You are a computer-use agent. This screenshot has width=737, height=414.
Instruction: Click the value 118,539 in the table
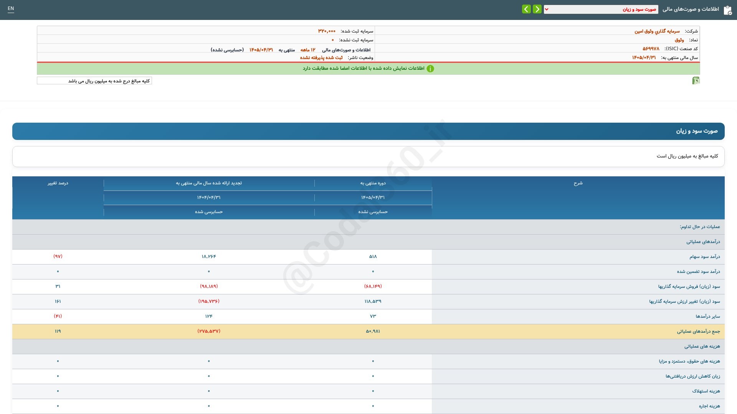pos(373,301)
